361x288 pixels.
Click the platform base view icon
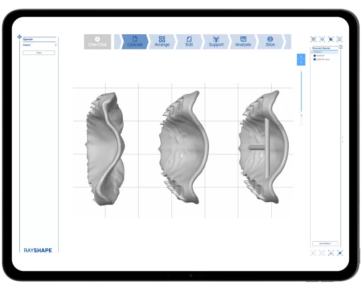(331, 253)
